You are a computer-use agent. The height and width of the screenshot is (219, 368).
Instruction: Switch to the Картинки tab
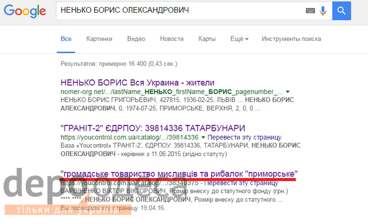click(x=99, y=39)
